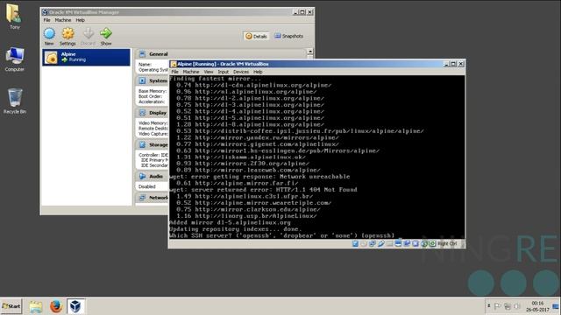Click the General section icon in Manager

(x=142, y=54)
